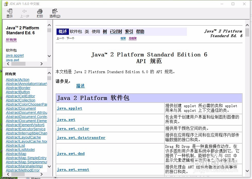Click 使用 item in navigation bar

tap(96, 31)
